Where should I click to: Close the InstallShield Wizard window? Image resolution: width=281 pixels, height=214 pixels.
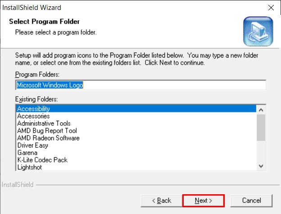point(271,8)
